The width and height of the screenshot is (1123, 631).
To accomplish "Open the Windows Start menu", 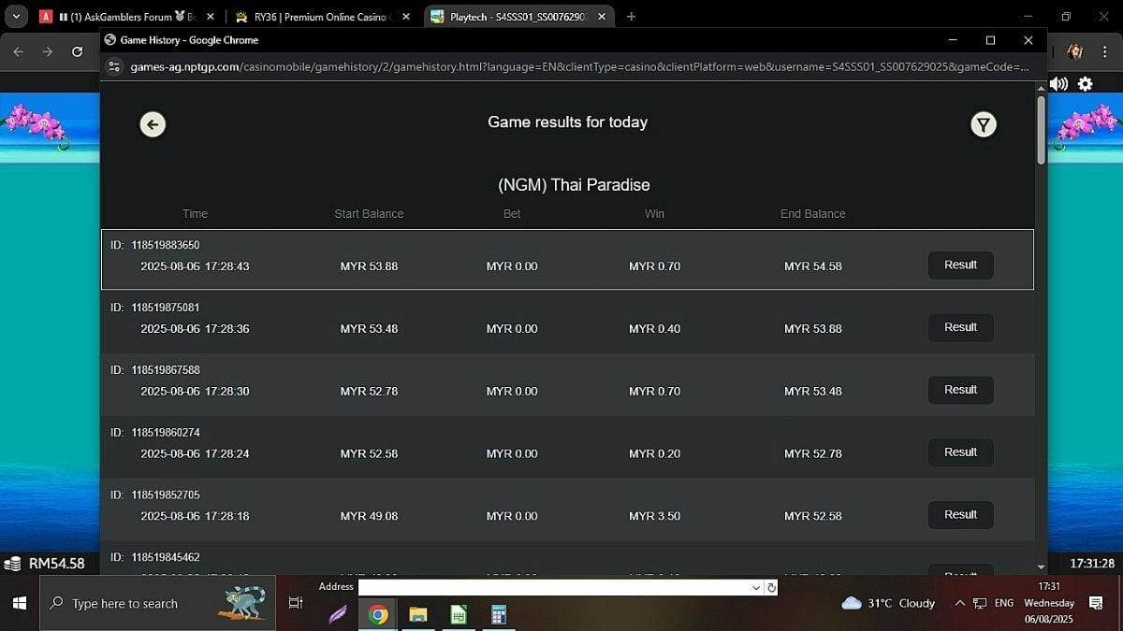I will tap(19, 604).
